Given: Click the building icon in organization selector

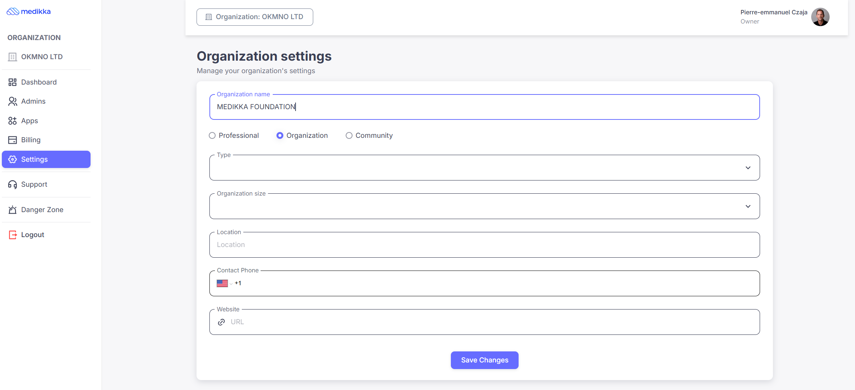Looking at the screenshot, I should point(209,17).
